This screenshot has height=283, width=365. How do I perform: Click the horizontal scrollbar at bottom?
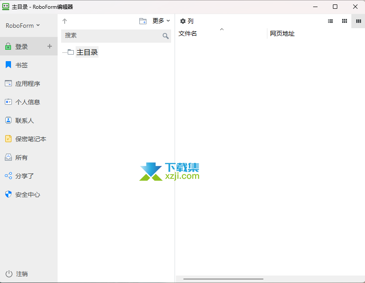coord(223,279)
